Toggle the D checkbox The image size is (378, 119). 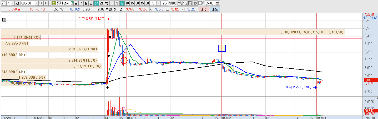tap(200, 3)
